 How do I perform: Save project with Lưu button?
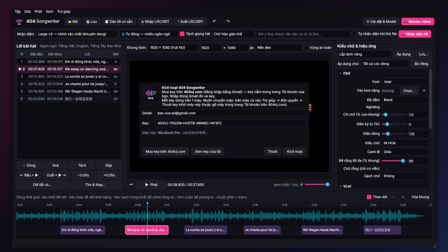91,21
